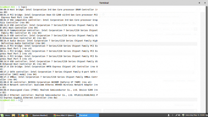This screenshot has height=117, width=208.
Task: Open the update manager shield icon
Action: point(183,115)
